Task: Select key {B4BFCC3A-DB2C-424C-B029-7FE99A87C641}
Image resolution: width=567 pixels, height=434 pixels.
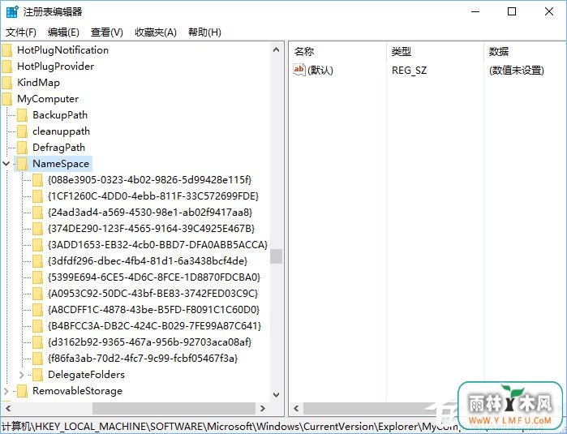Action: 154,326
